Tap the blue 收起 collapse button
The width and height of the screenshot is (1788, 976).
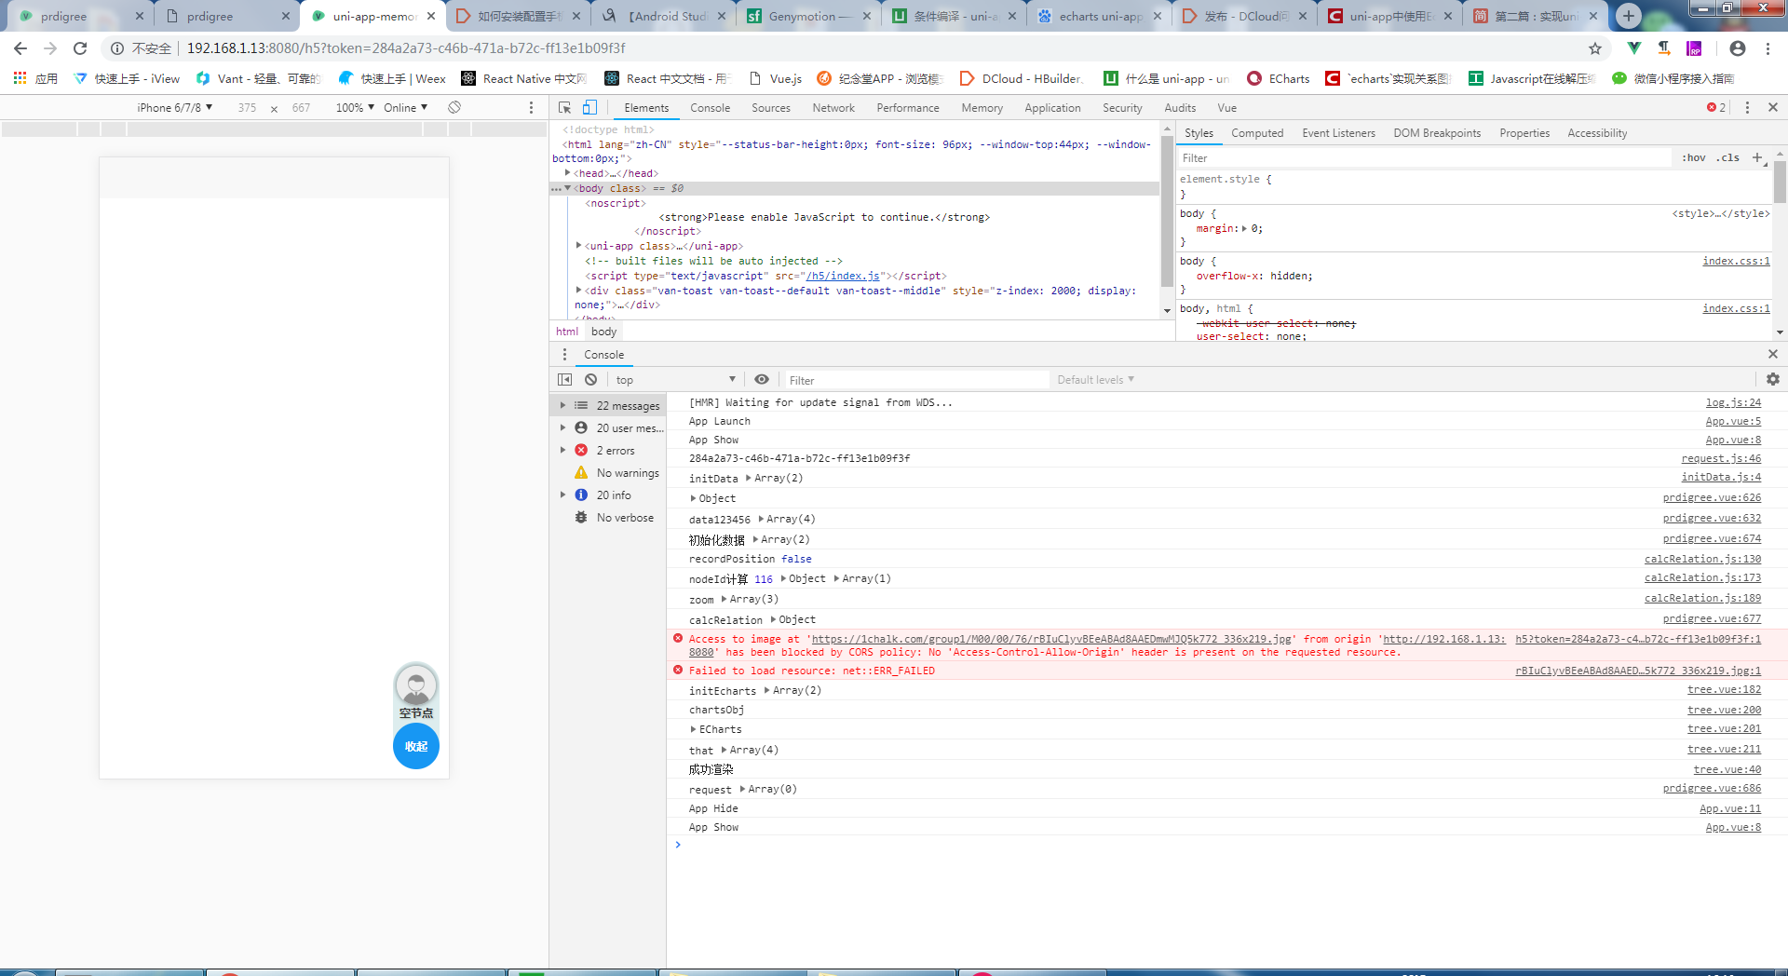coord(416,746)
